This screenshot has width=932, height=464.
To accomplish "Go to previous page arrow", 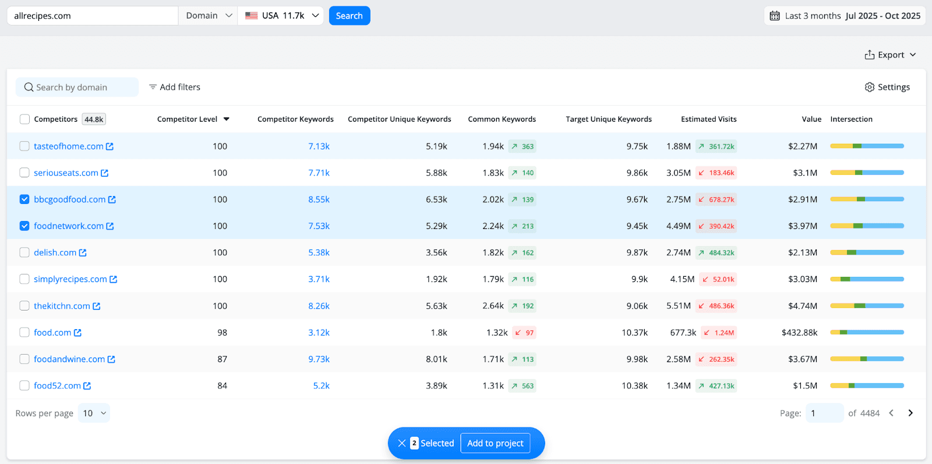I will tap(891, 413).
